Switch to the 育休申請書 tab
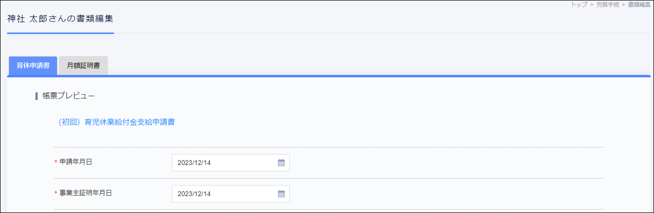 point(33,66)
